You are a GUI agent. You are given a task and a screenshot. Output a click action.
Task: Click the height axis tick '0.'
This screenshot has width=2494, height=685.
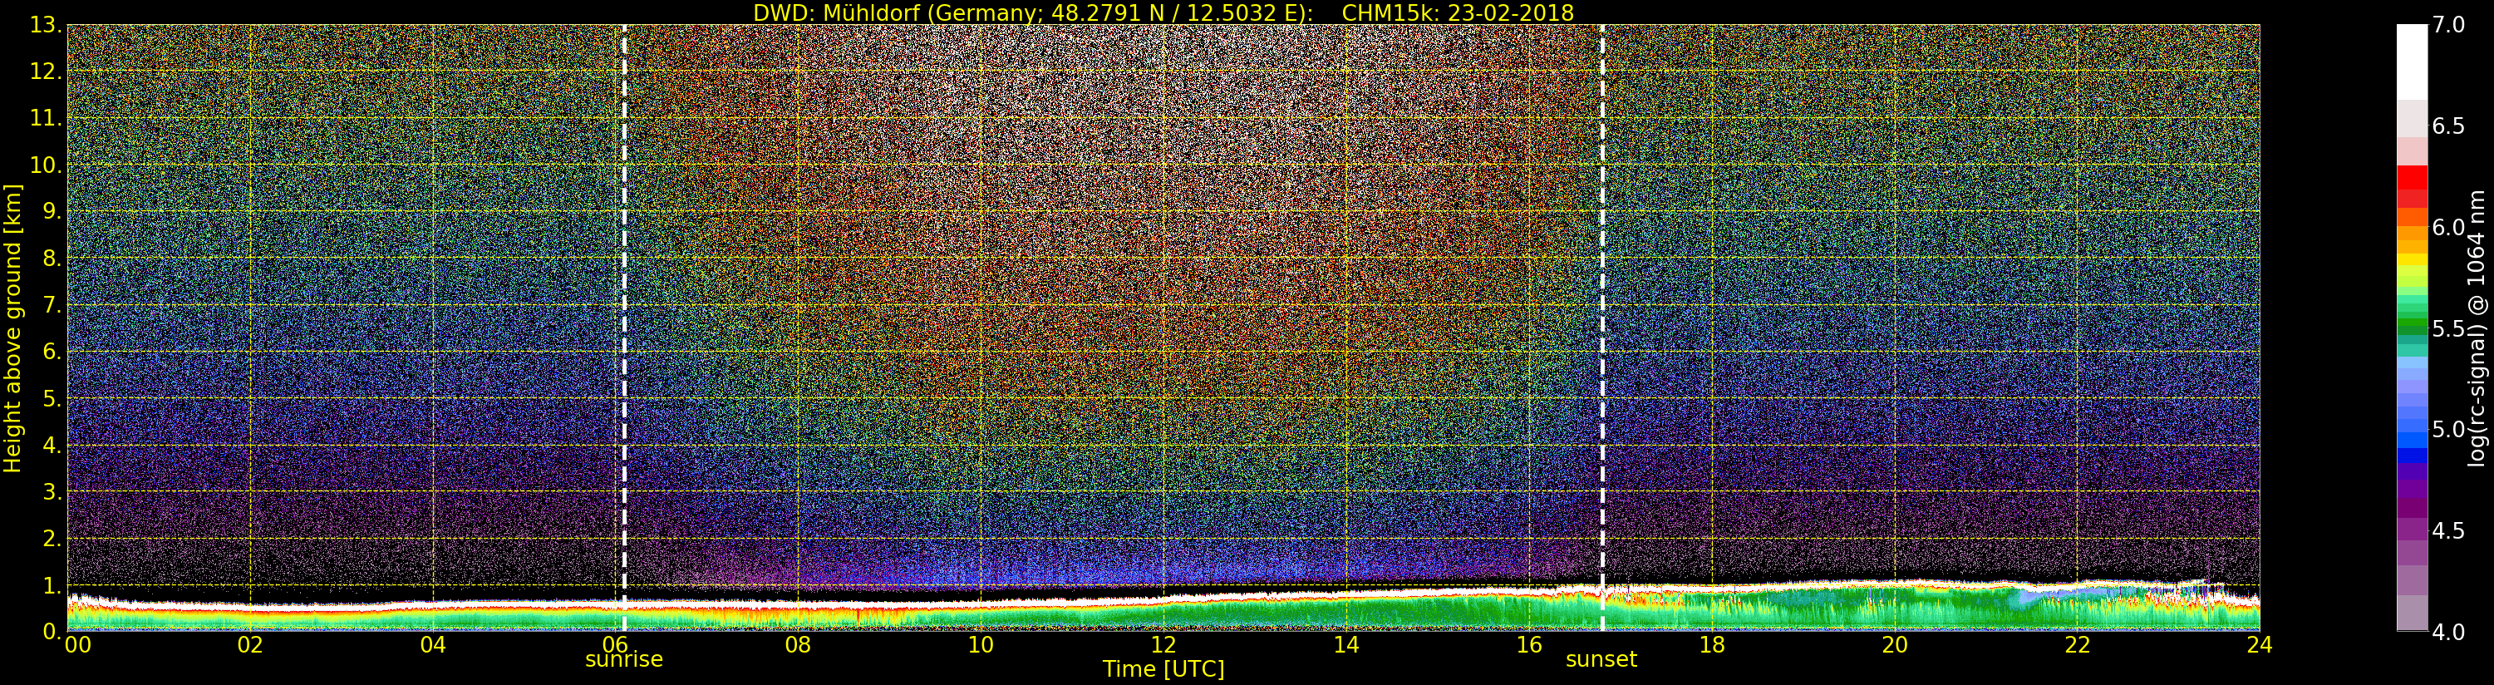point(52,631)
